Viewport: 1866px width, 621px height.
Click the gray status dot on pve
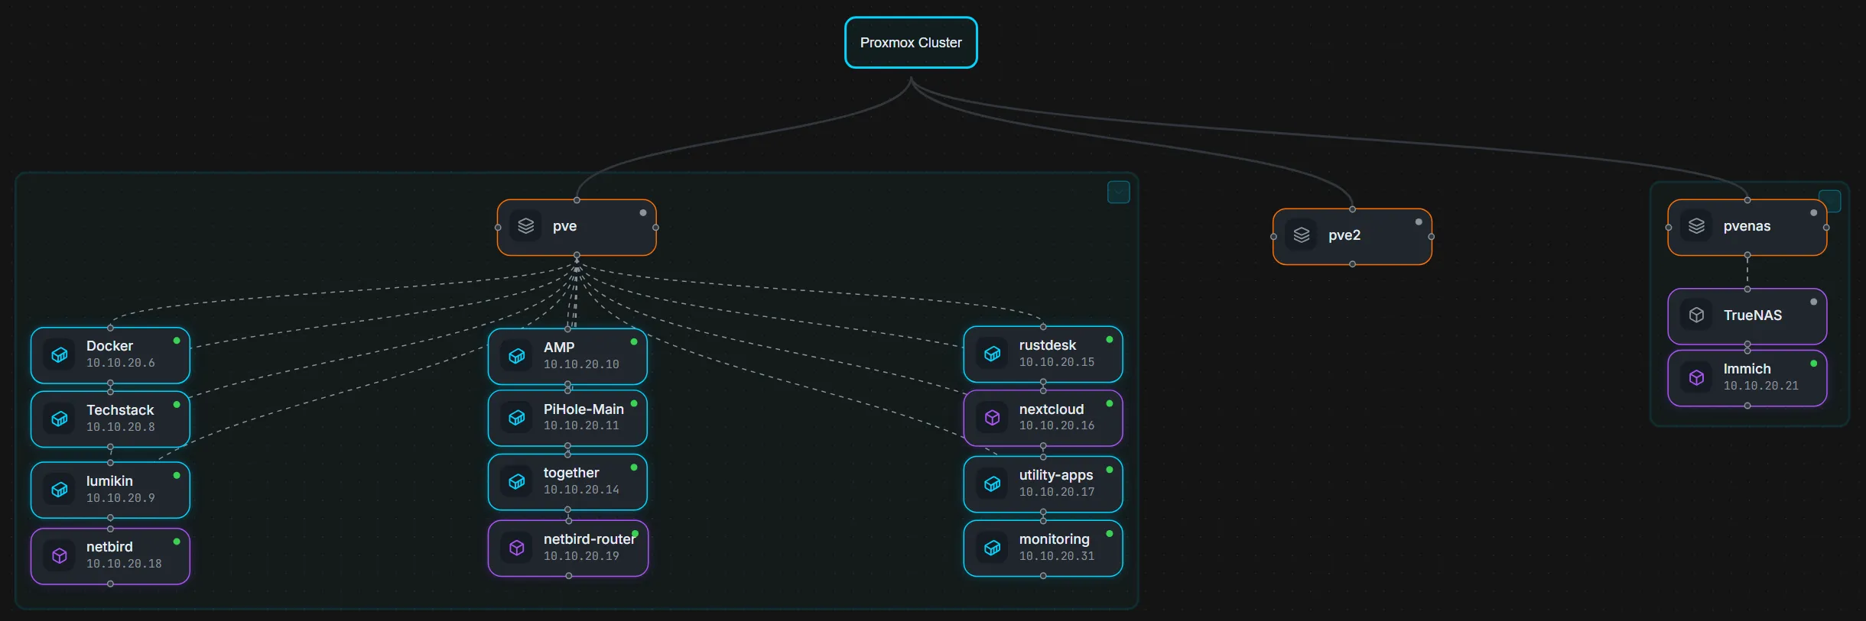coord(643,212)
